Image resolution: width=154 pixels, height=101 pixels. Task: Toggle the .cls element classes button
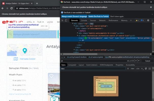click(x=137, y=69)
